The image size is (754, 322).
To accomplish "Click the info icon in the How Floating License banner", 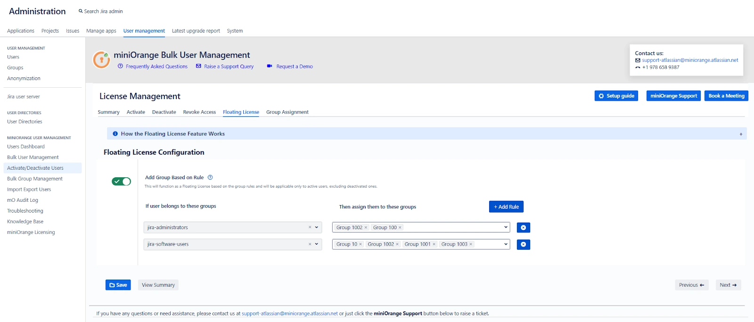I will (115, 134).
